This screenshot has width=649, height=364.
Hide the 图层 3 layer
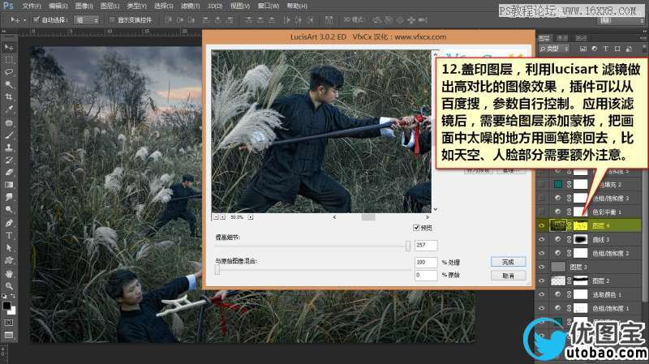[541, 267]
